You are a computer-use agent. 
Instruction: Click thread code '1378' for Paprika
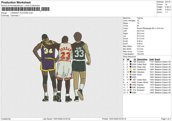pos(152,85)
